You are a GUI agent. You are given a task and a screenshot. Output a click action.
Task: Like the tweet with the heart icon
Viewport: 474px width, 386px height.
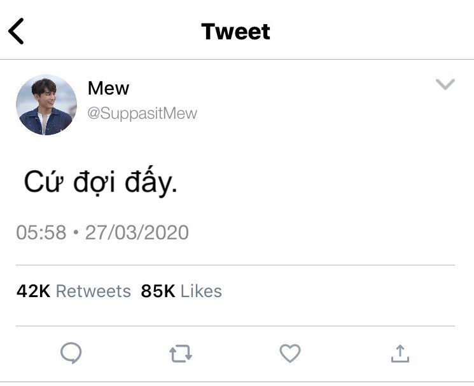click(x=290, y=353)
